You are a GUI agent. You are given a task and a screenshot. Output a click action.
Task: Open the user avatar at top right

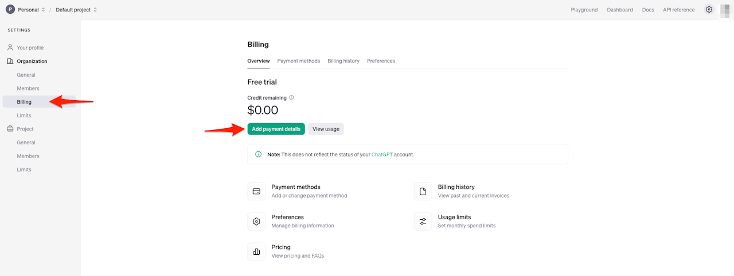coord(725,10)
